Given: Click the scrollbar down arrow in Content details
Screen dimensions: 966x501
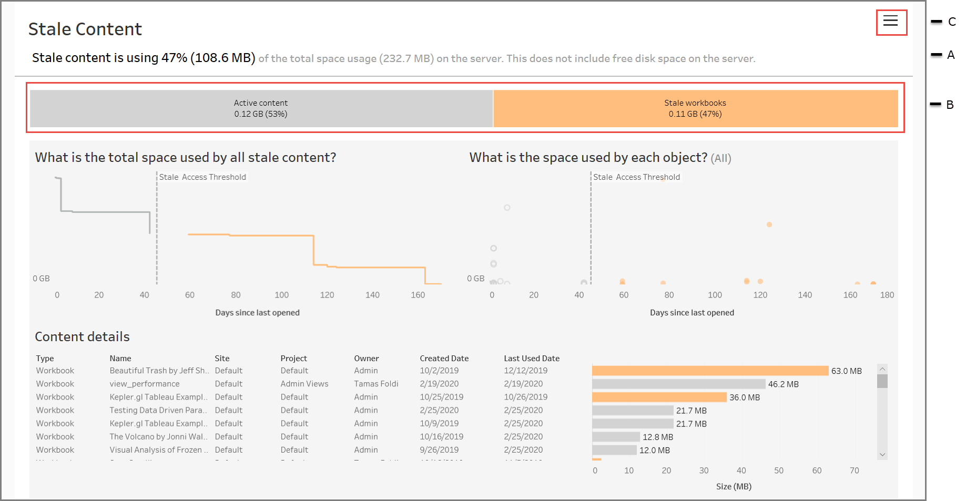Looking at the screenshot, I should (x=882, y=455).
